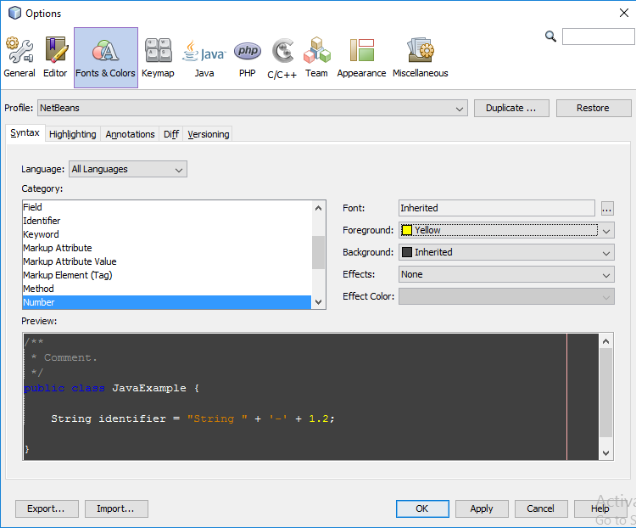
Task: Select the Fonts & Colors category
Action: coord(105,57)
